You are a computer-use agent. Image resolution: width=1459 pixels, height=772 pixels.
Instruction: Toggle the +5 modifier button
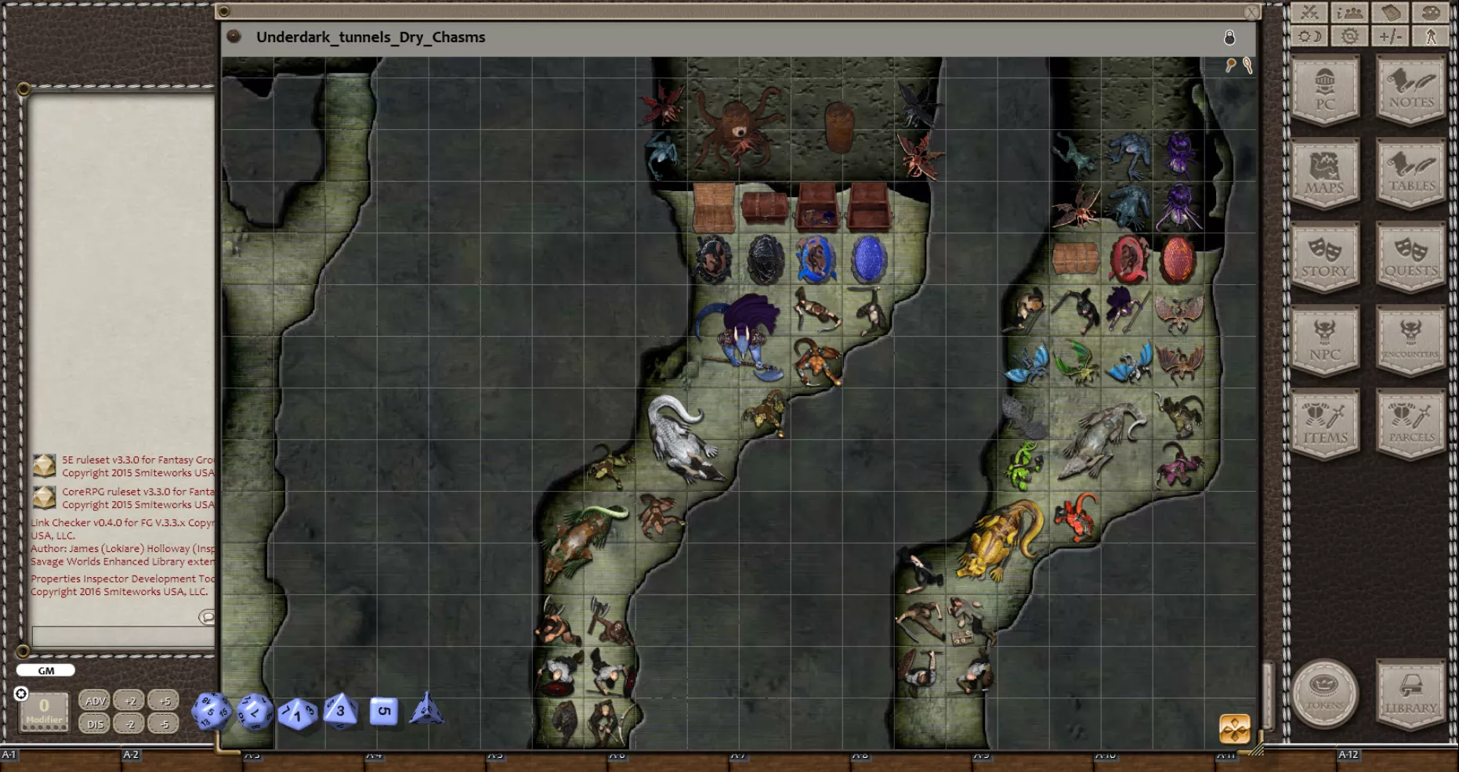pyautogui.click(x=164, y=701)
